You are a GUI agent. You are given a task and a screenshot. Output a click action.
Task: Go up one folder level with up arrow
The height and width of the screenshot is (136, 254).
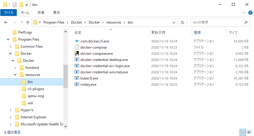[28, 22]
